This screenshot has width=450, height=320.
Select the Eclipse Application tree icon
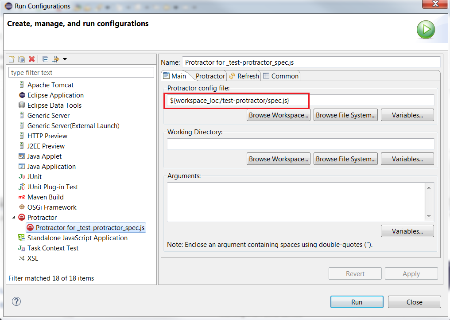[22, 95]
